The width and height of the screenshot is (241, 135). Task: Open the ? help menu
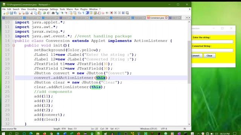(x=100, y=9)
